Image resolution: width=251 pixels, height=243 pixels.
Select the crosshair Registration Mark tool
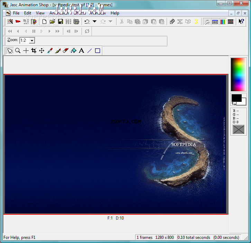26,51
